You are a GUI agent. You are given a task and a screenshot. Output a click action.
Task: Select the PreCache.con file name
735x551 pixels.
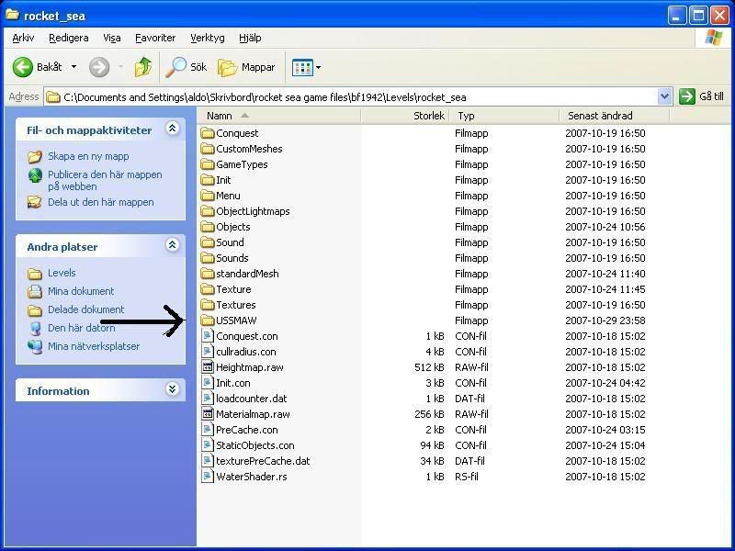coord(246,430)
